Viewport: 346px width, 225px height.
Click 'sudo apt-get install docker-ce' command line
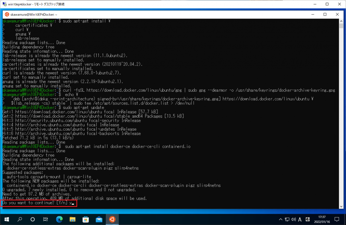tap(127, 146)
